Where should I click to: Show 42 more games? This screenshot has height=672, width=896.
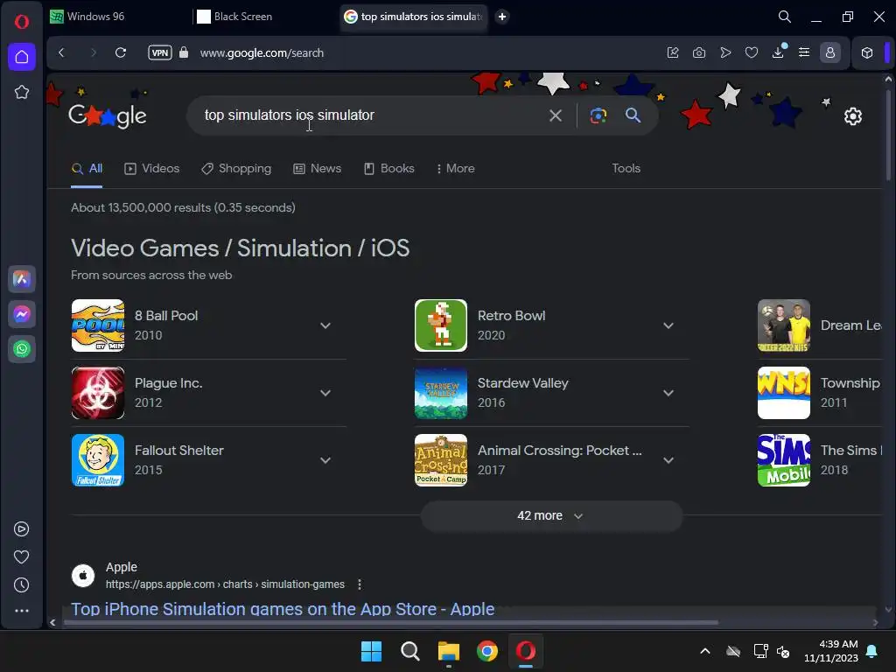[x=551, y=516]
